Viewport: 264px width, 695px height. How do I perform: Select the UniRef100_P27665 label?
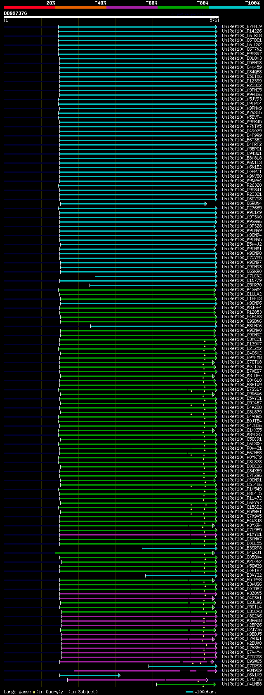242,208
